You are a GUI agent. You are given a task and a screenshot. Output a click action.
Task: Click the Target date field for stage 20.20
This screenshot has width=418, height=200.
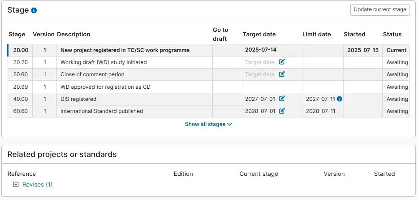260,62
